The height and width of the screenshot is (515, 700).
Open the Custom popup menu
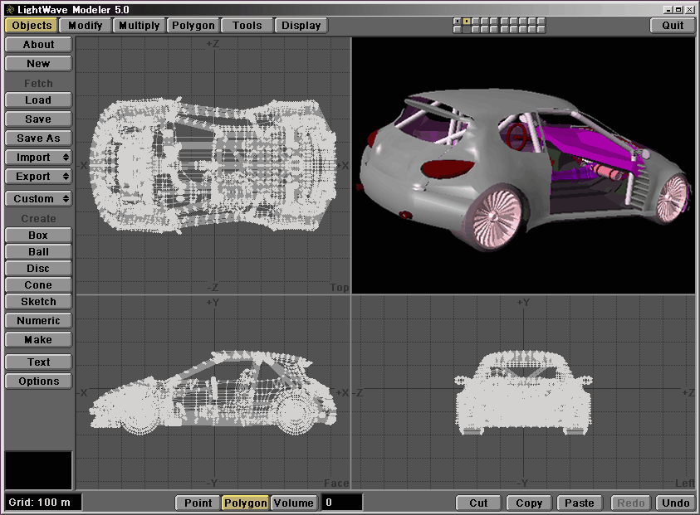pyautogui.click(x=38, y=199)
